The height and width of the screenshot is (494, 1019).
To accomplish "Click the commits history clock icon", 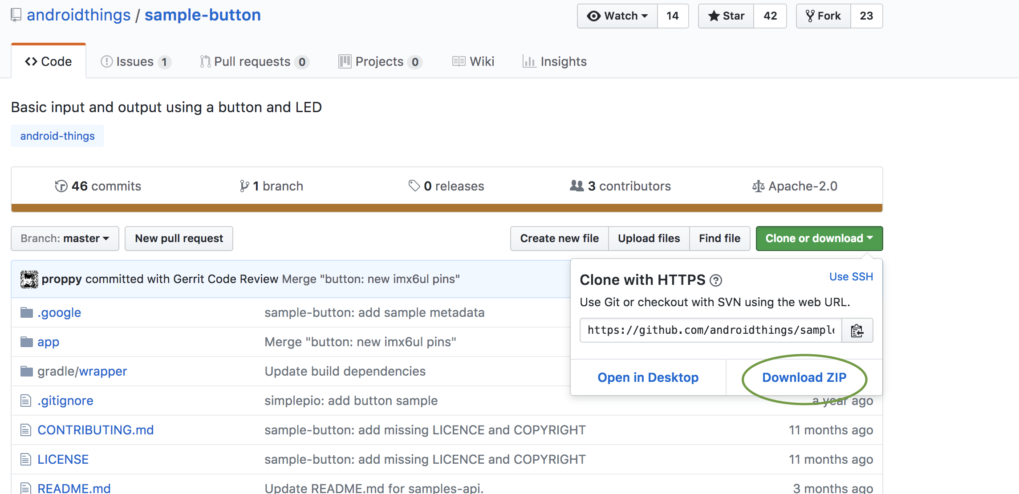I will (61, 186).
